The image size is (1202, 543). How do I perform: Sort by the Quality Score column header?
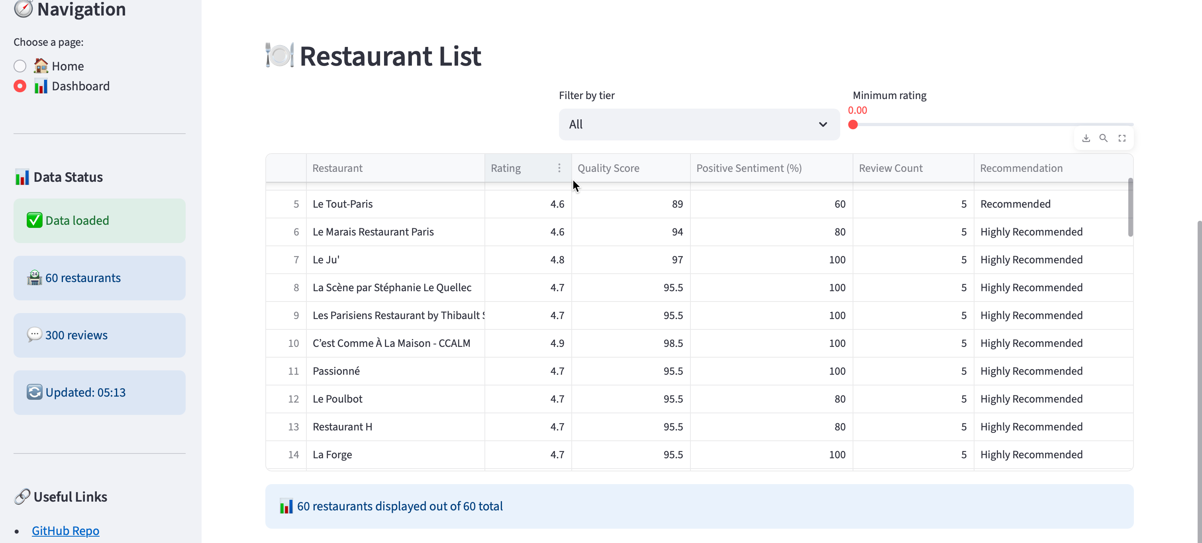point(608,168)
